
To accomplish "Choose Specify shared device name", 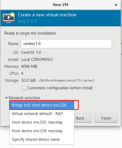I will pyautogui.click(x=42, y=139).
